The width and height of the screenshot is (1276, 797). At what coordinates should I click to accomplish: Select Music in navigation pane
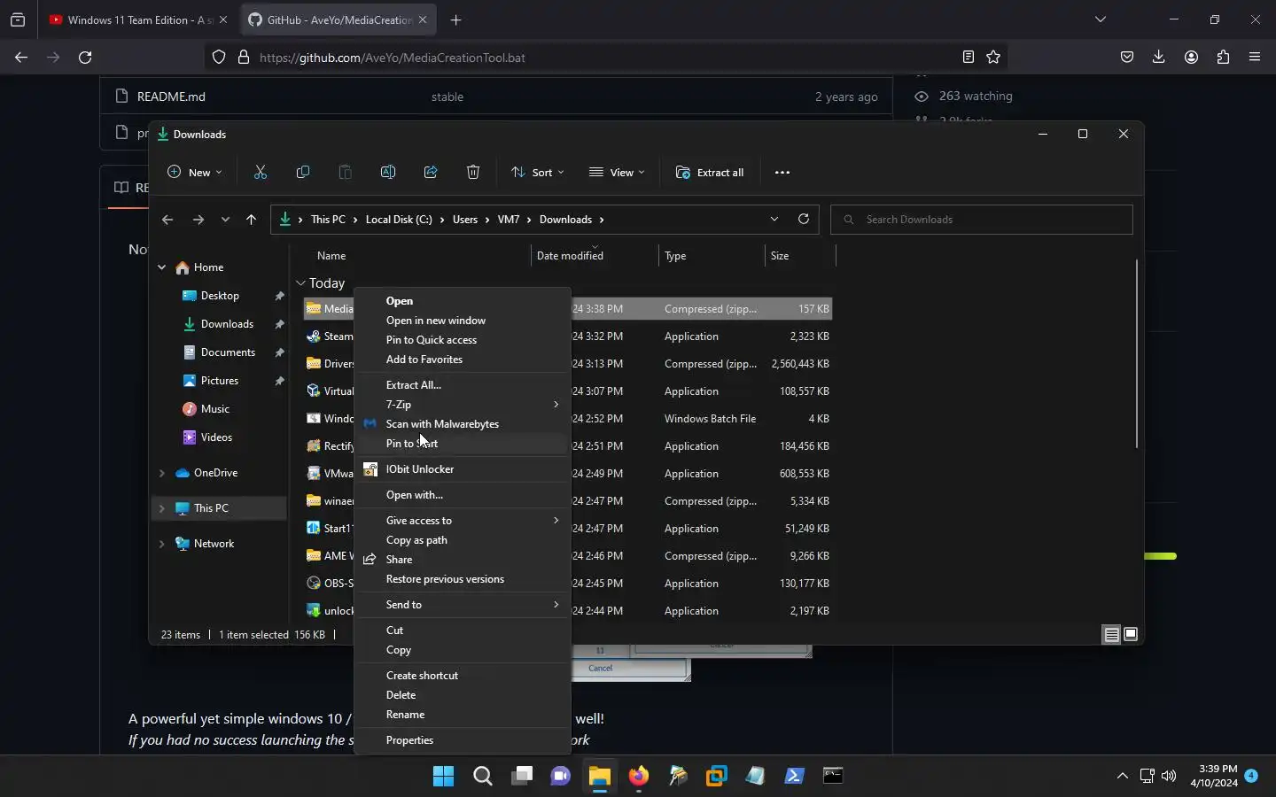[x=215, y=409]
